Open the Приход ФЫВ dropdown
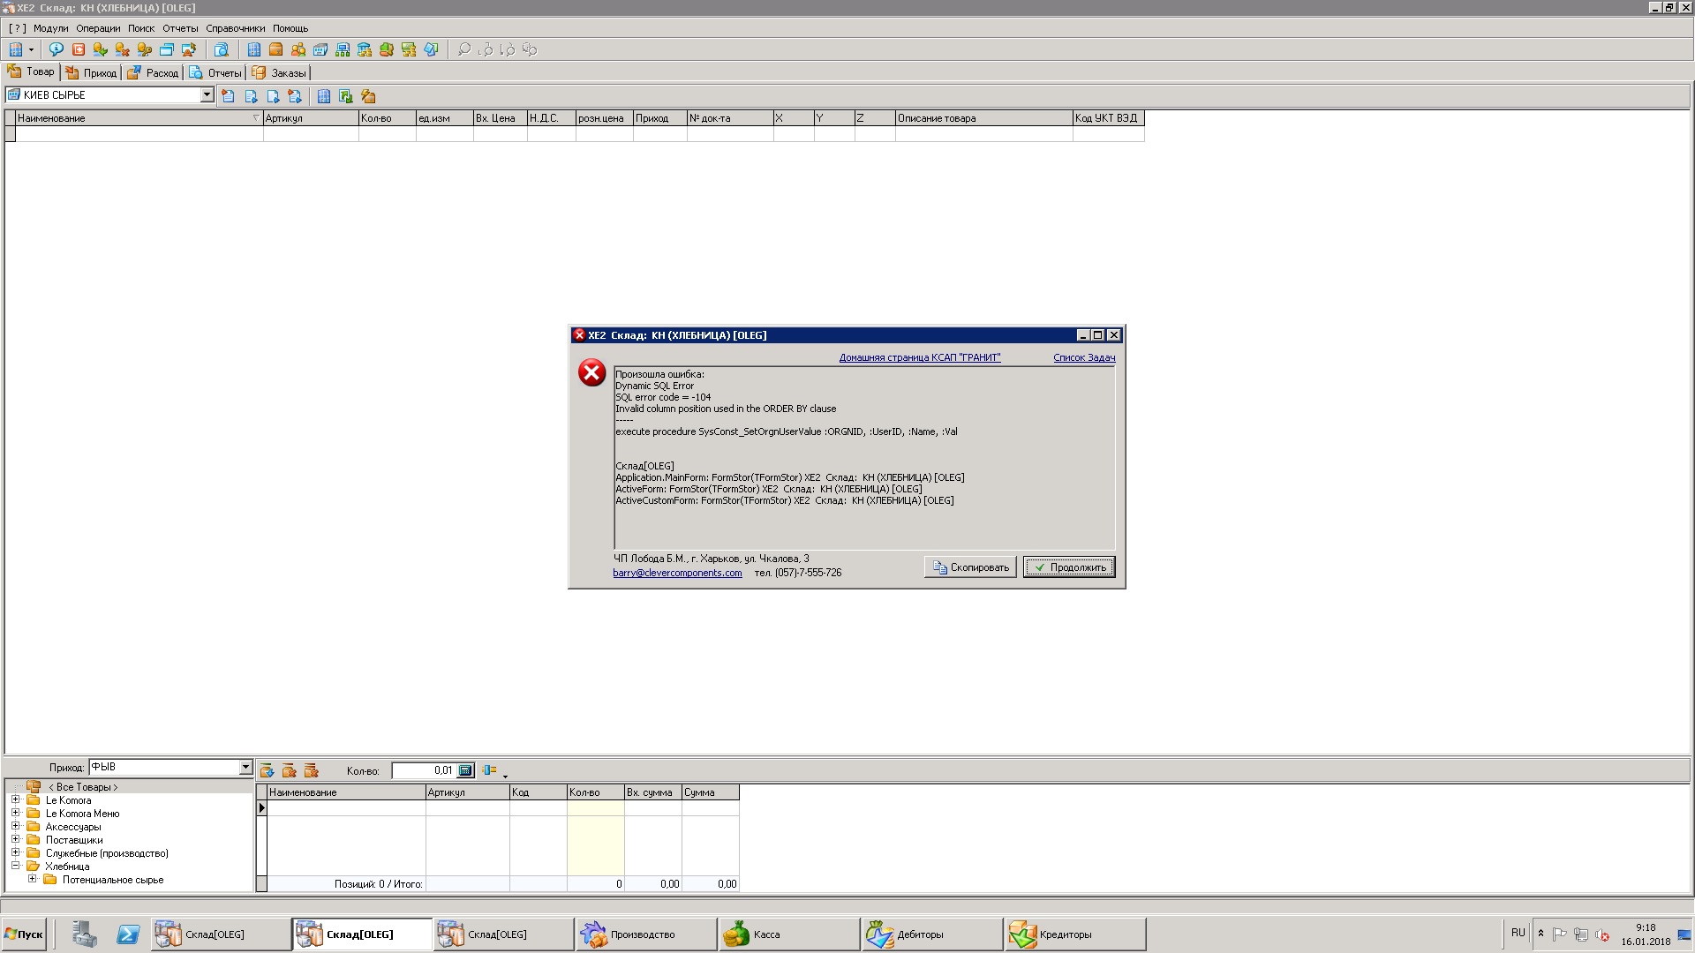The width and height of the screenshot is (1695, 953). [x=245, y=767]
